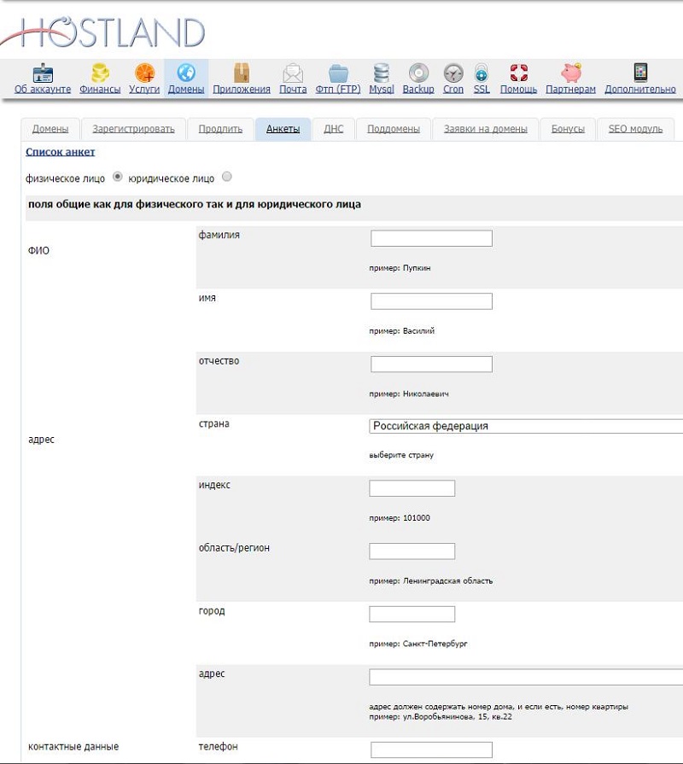Open the страна country dropdown
Viewport: 683px width, 764px height.
coord(526,426)
